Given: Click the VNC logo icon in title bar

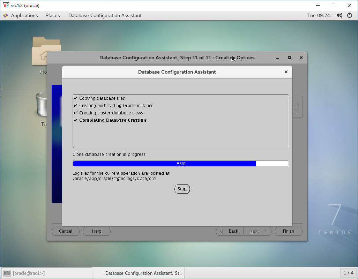Looking at the screenshot, I should [x=6, y=5].
